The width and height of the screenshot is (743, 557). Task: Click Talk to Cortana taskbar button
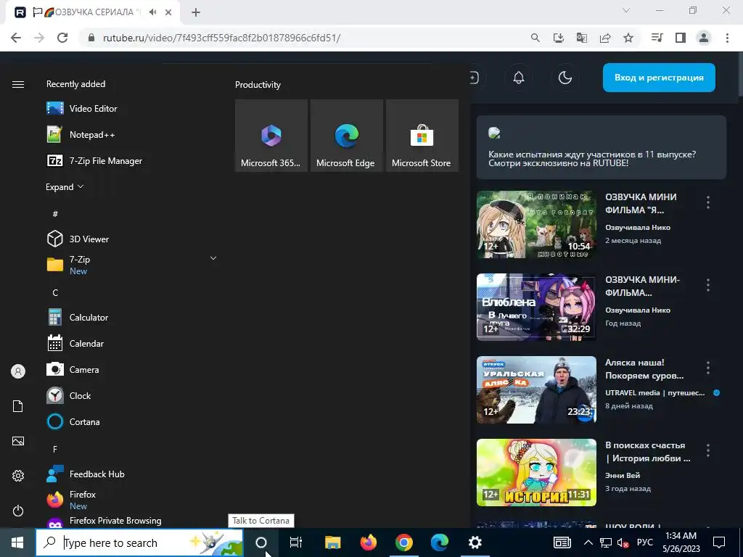(x=261, y=542)
